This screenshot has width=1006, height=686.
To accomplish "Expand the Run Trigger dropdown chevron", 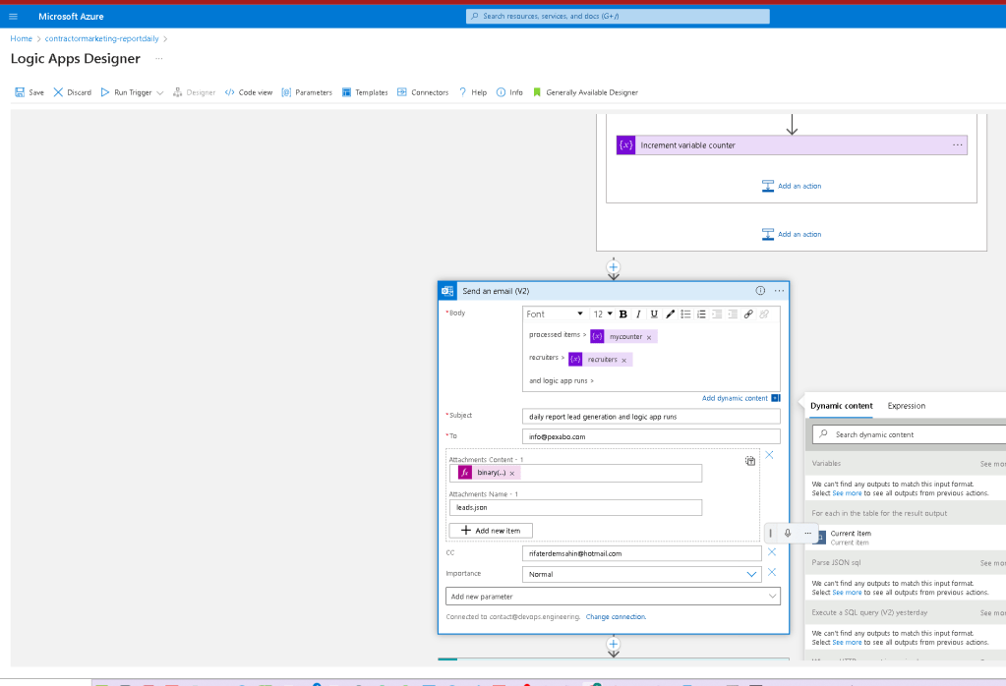I will coord(159,93).
